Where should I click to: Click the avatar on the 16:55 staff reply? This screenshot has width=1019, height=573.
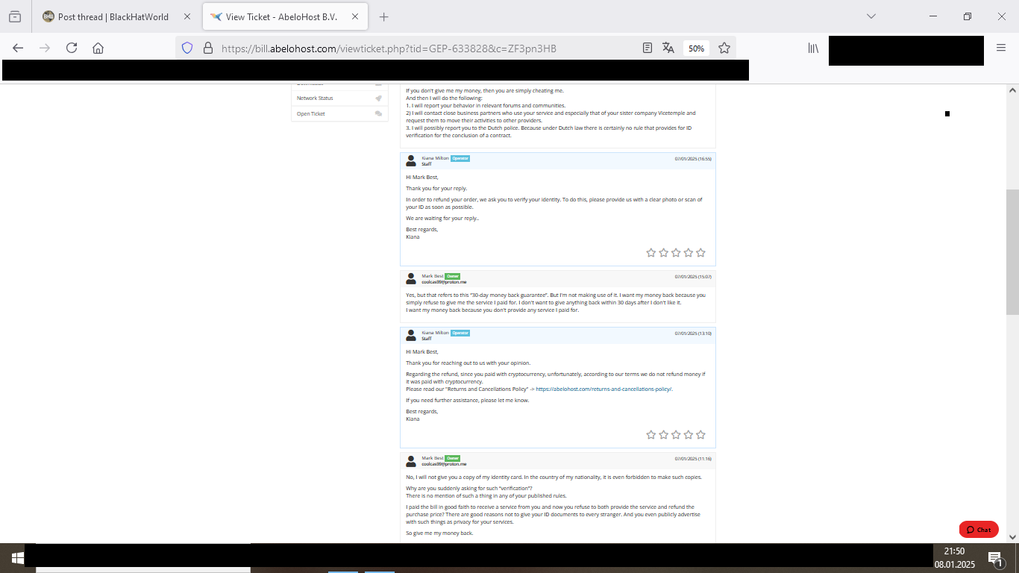click(410, 160)
